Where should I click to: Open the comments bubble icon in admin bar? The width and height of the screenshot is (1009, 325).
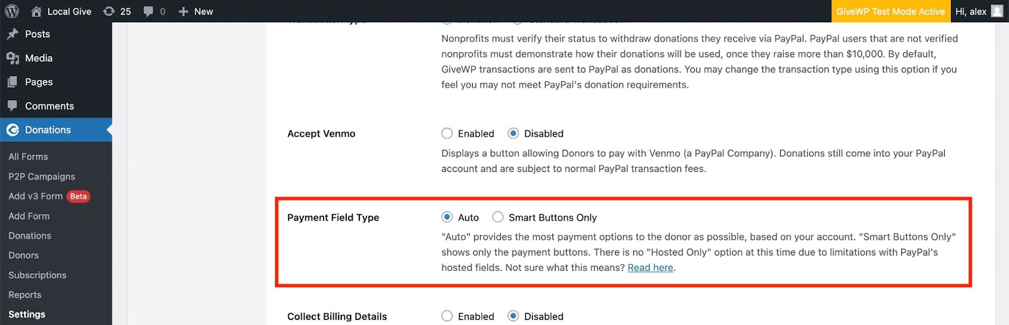click(148, 11)
